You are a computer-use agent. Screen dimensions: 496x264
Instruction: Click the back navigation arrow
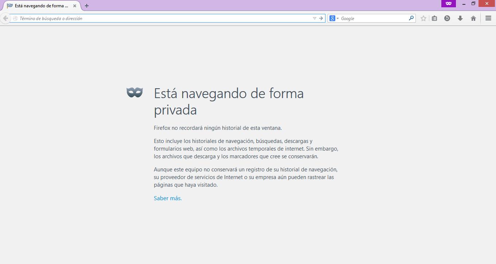[x=5, y=18]
